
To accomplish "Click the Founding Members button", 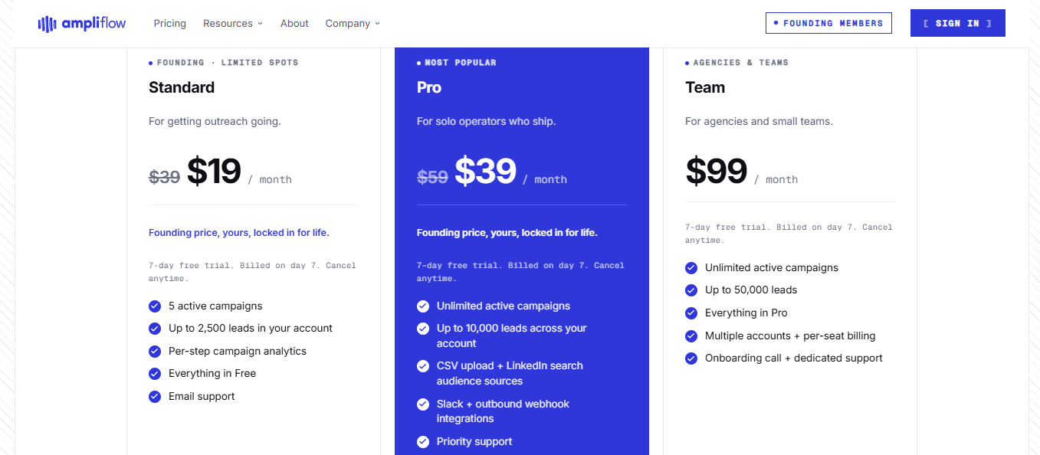I will tap(828, 23).
